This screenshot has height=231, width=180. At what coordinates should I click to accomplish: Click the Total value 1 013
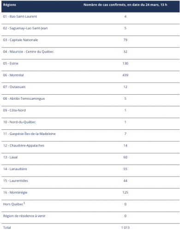pyautogui.click(x=126, y=228)
